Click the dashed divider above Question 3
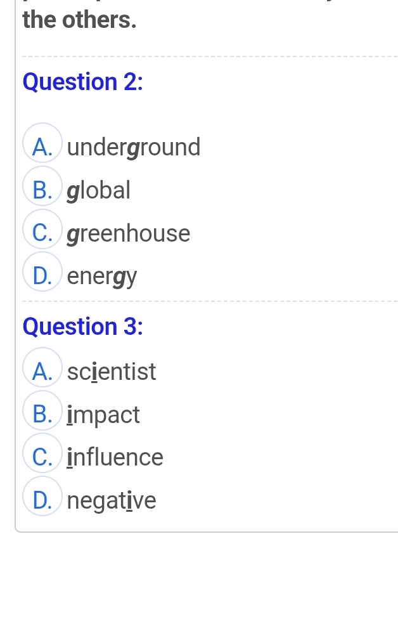Screen dimensions: 398x619 [x=209, y=301]
